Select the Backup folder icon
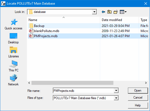 [x=31, y=26]
